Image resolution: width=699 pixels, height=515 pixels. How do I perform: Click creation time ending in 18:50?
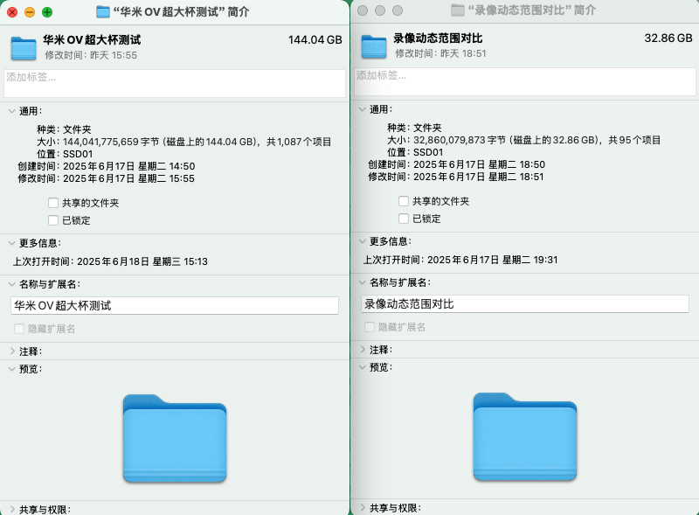coord(479,164)
